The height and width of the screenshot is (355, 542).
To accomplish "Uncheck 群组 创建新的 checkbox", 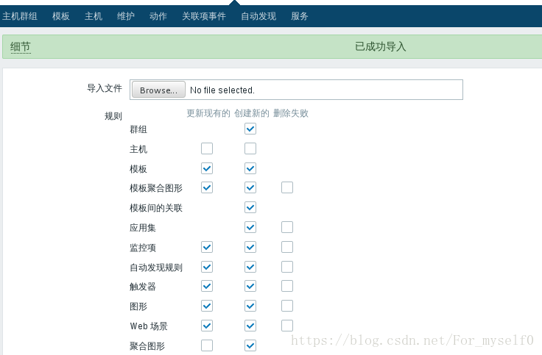I will click(x=250, y=129).
